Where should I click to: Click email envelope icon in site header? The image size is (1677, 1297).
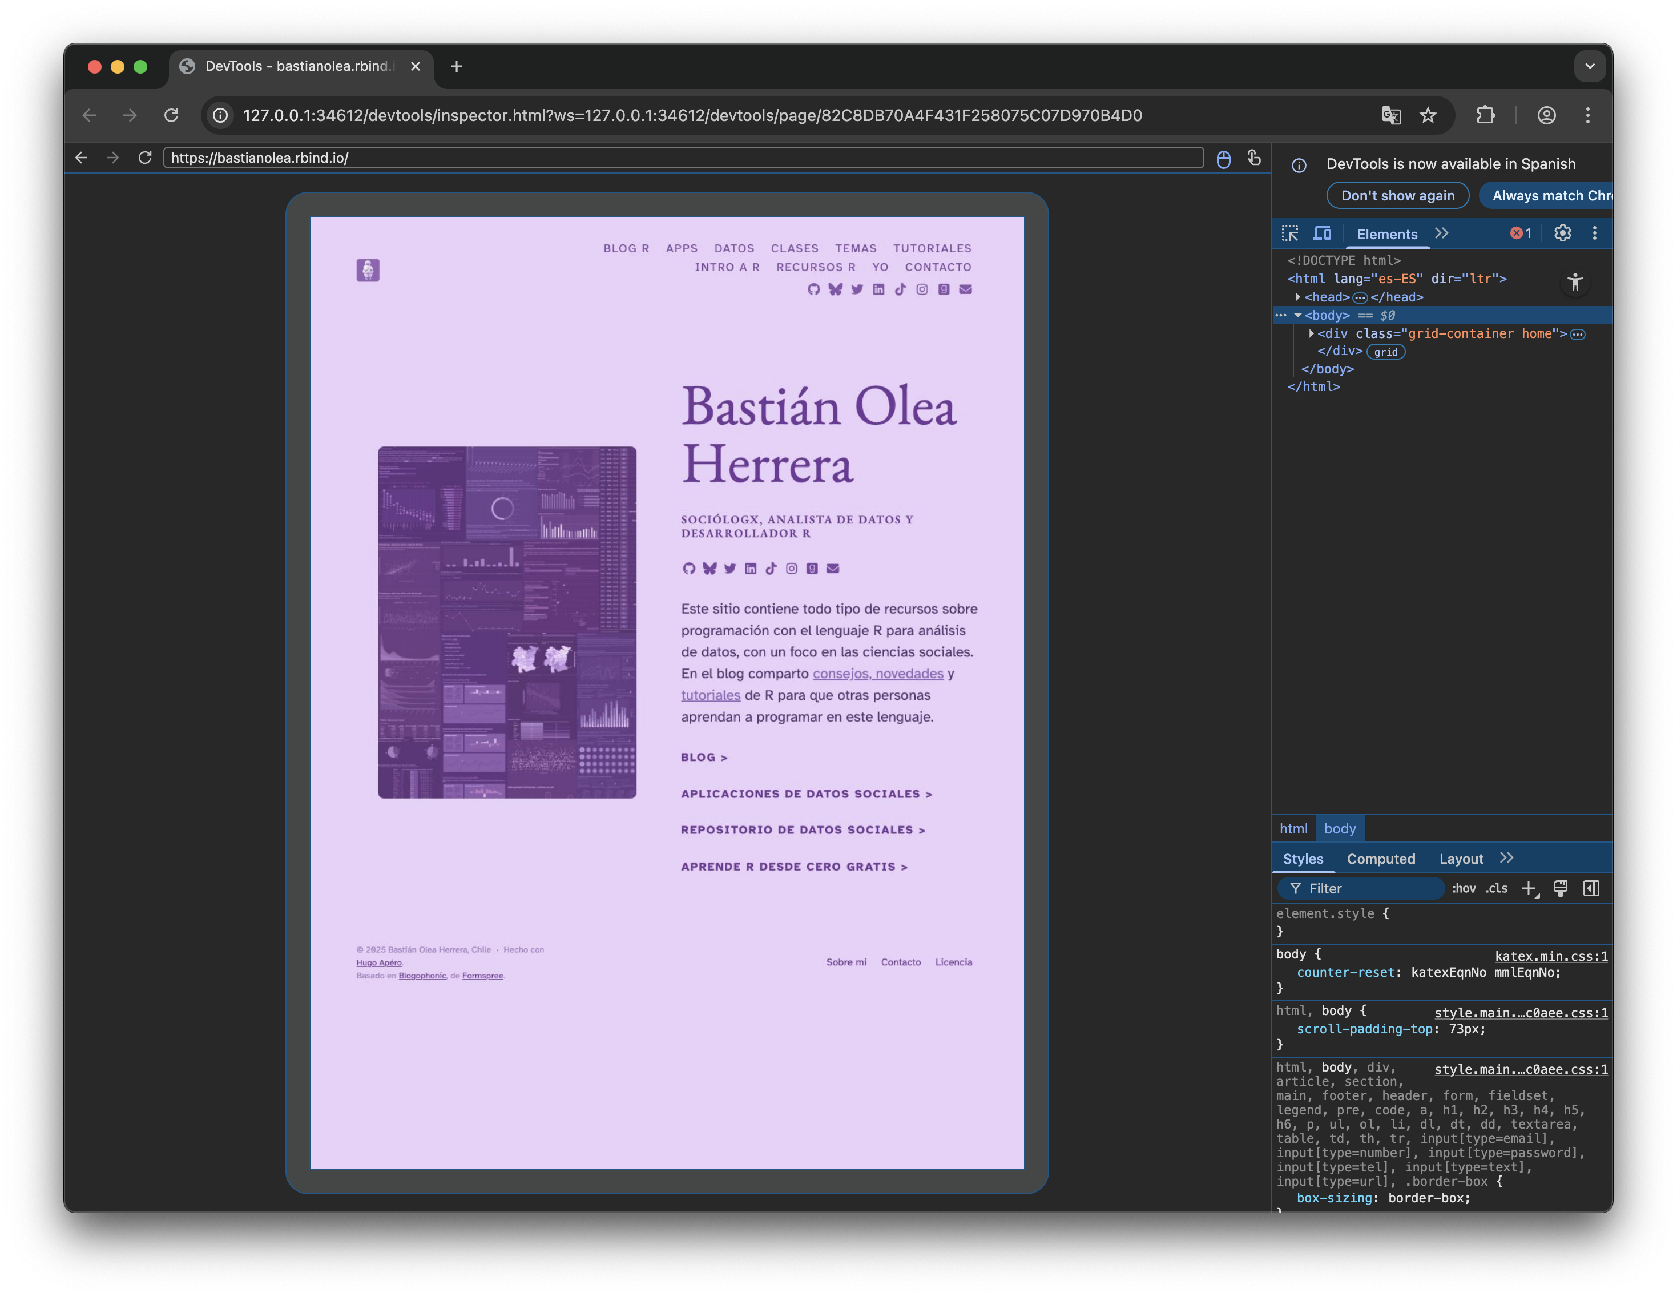click(x=965, y=289)
